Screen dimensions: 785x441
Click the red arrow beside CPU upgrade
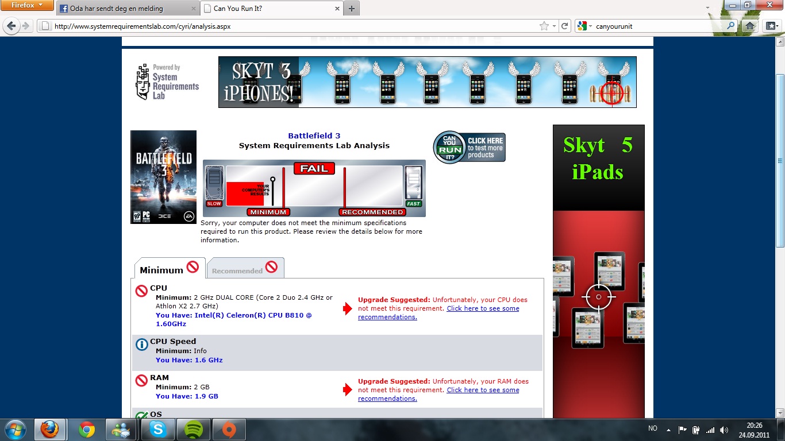(347, 308)
